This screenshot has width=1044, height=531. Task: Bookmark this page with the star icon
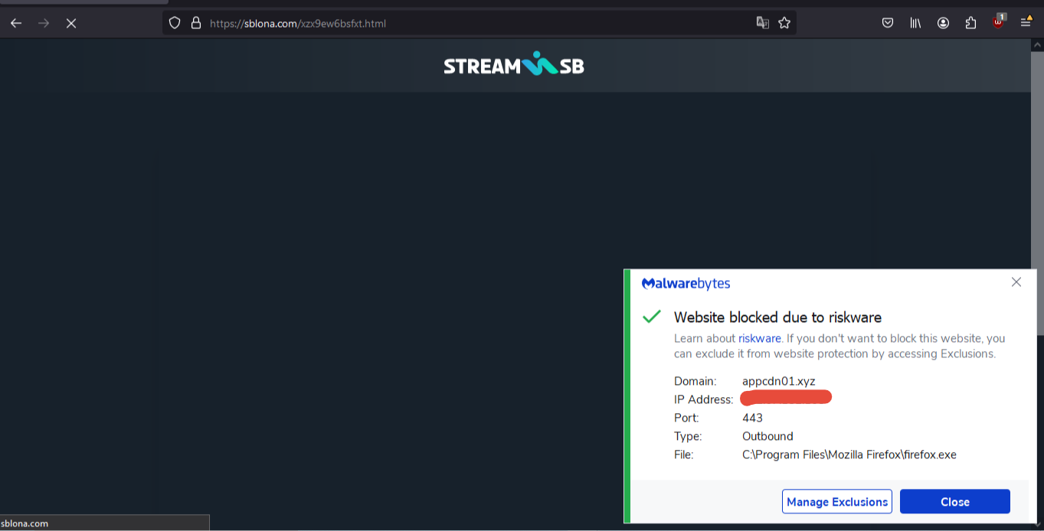(784, 23)
